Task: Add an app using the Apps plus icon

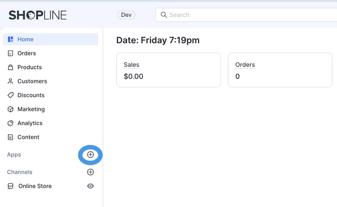Action: click(x=91, y=155)
